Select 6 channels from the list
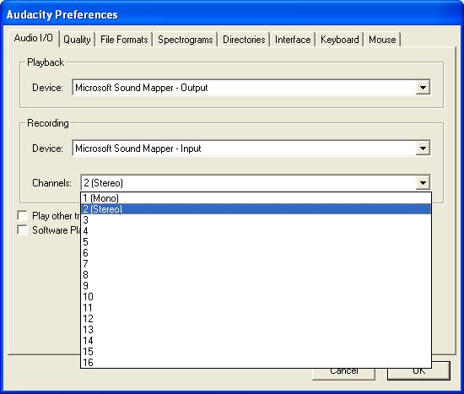This screenshot has height=394, width=464. click(256, 253)
